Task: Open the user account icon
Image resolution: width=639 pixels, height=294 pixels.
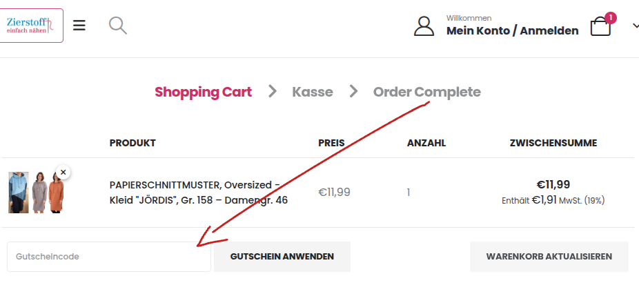Action: tap(424, 26)
